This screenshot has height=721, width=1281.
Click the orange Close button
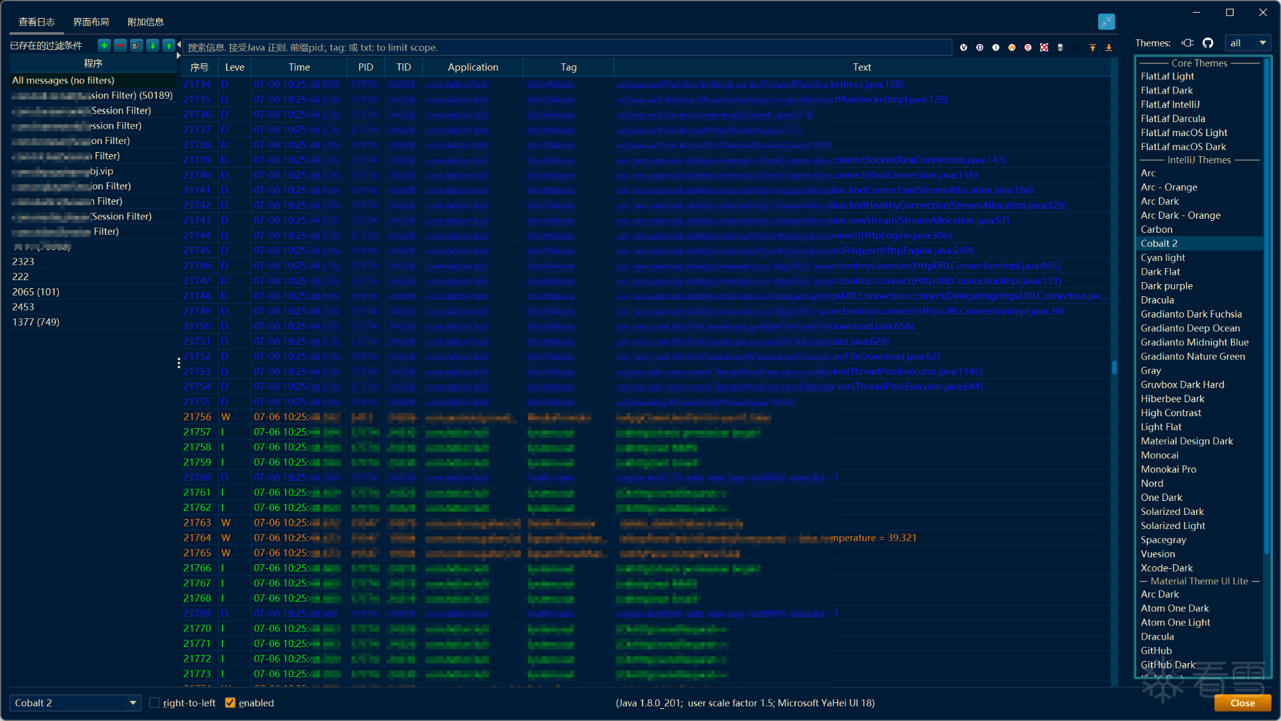(x=1242, y=703)
